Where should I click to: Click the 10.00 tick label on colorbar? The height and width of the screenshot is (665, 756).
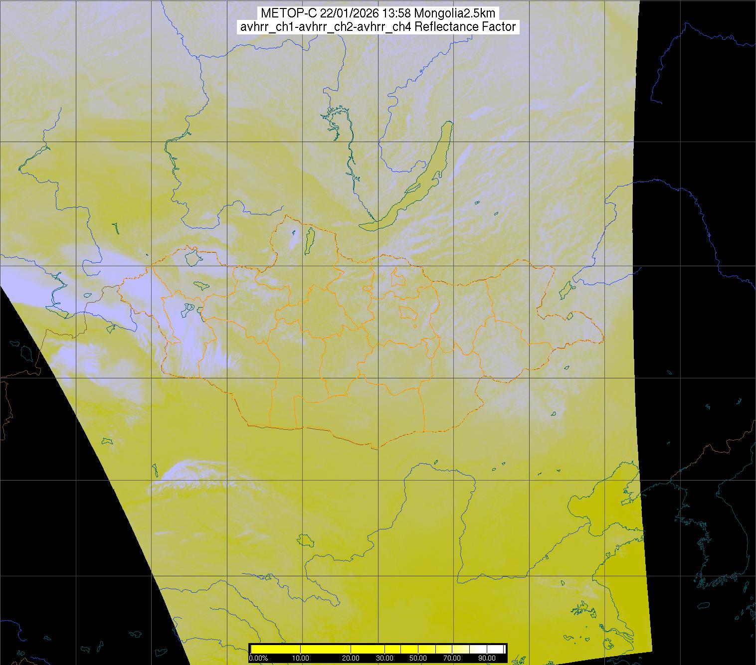point(301,659)
